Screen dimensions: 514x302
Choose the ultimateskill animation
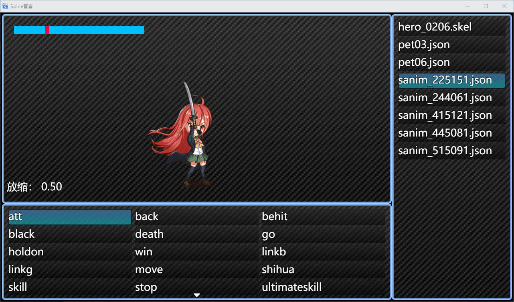323,288
